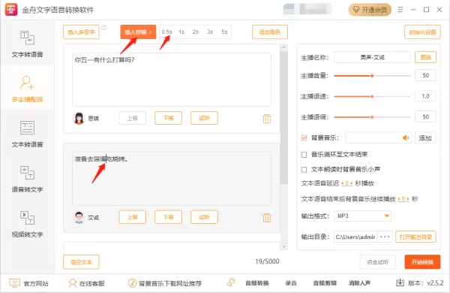Delete the 思琪 dialogue block with trash icon
Screen dimensions: 450x293
(x=266, y=119)
